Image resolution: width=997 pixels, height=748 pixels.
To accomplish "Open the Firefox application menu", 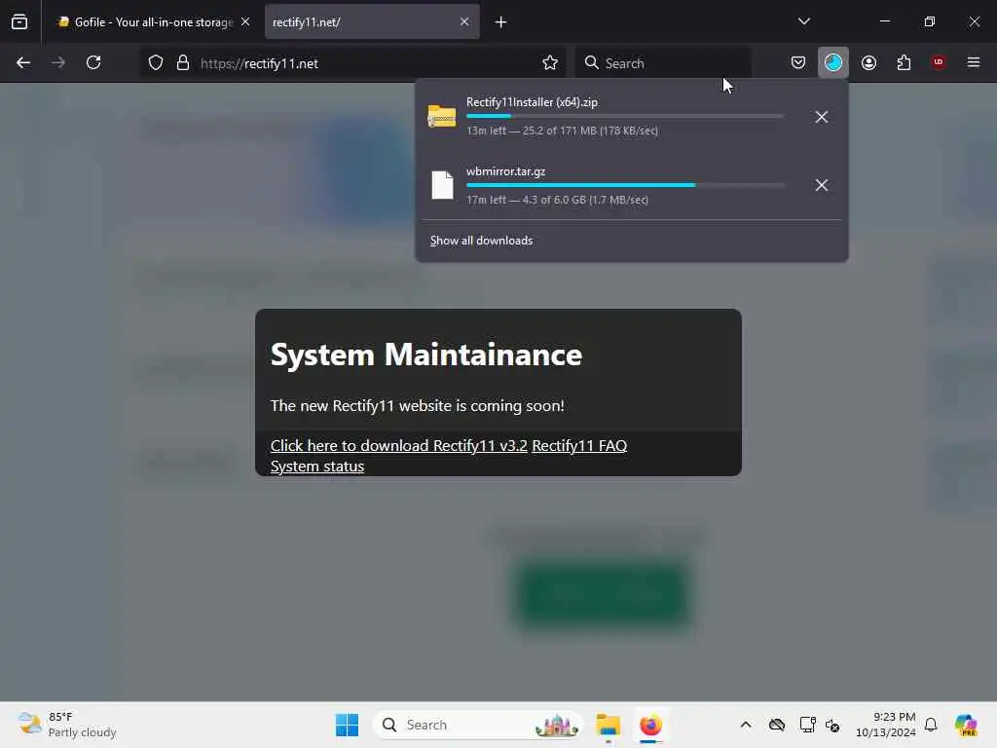I will (x=974, y=62).
